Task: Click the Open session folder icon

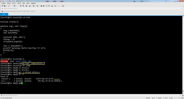Action: tap(5, 6)
